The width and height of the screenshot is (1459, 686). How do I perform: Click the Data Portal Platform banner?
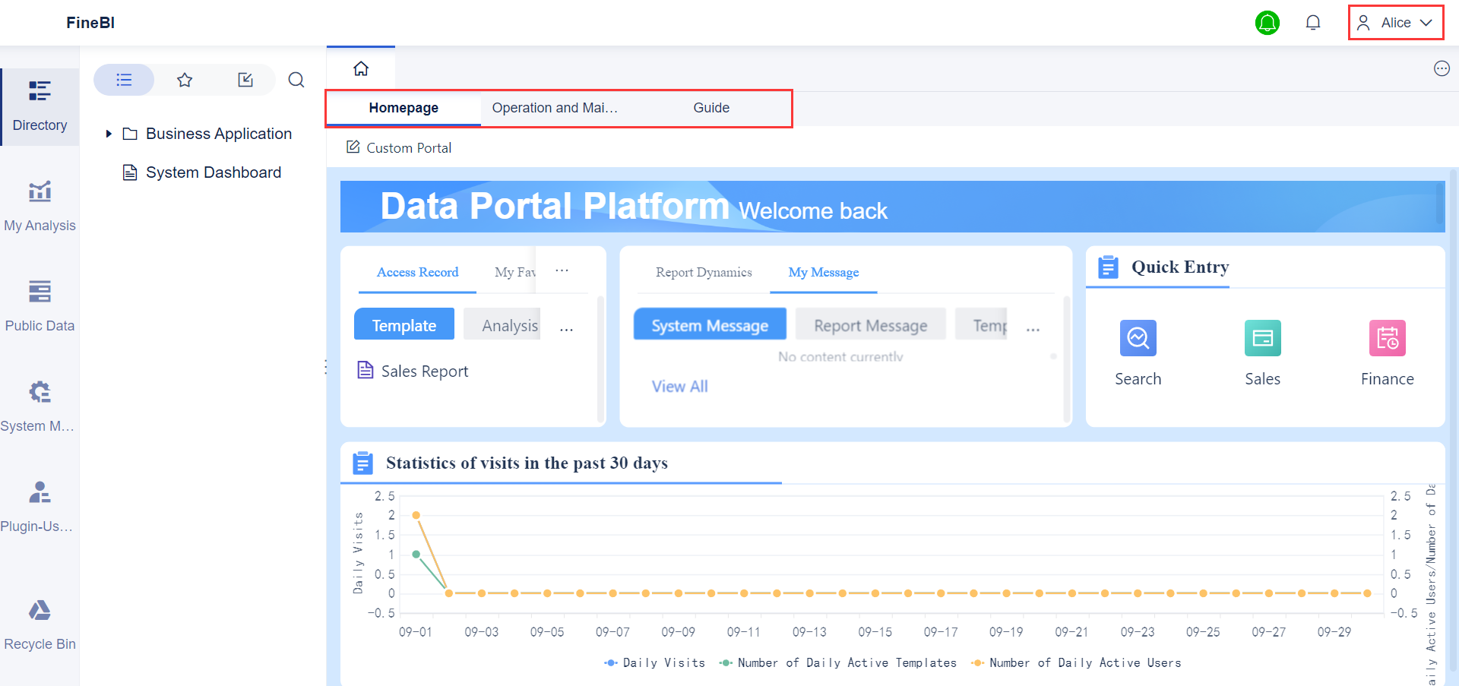[x=892, y=207]
